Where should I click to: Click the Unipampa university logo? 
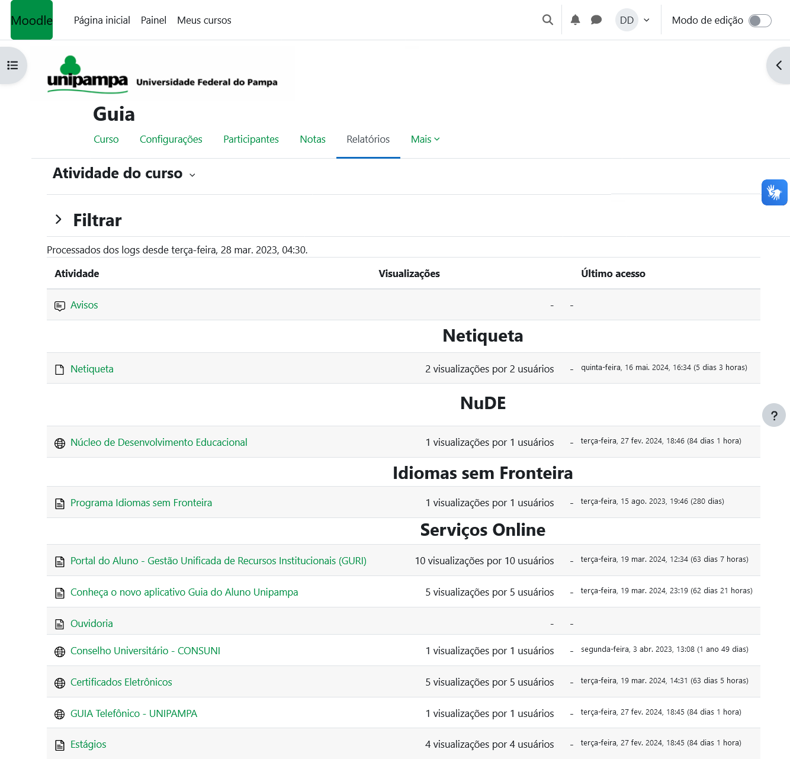(x=87, y=75)
